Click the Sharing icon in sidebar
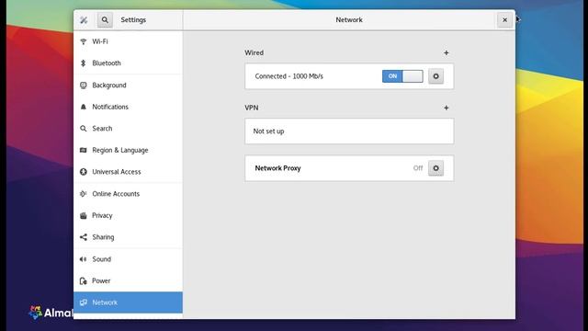 (84, 237)
